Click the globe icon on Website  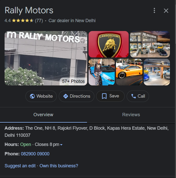click(32, 96)
